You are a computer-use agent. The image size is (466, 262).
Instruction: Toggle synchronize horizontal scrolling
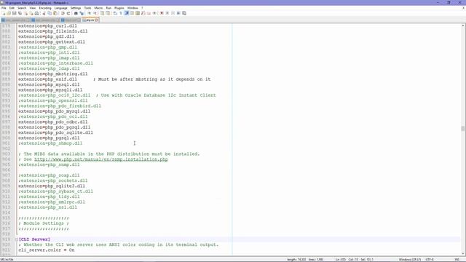pos(108,13)
